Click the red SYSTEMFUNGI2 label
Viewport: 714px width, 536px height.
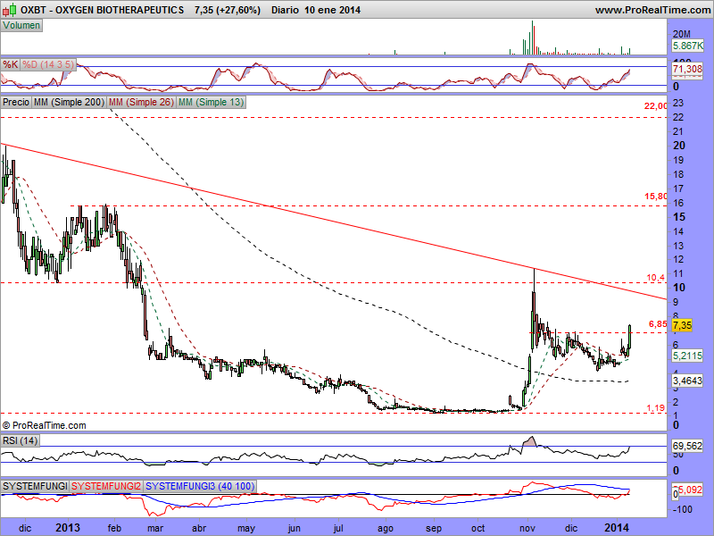pyautogui.click(x=106, y=486)
